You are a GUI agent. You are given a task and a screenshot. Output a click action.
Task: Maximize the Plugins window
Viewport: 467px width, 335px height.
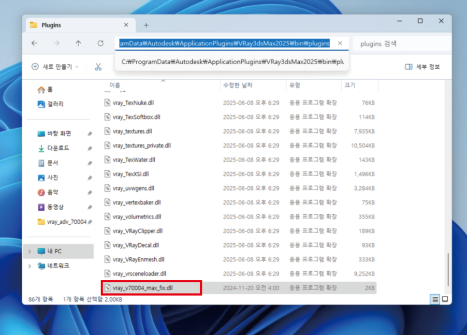coord(420,21)
